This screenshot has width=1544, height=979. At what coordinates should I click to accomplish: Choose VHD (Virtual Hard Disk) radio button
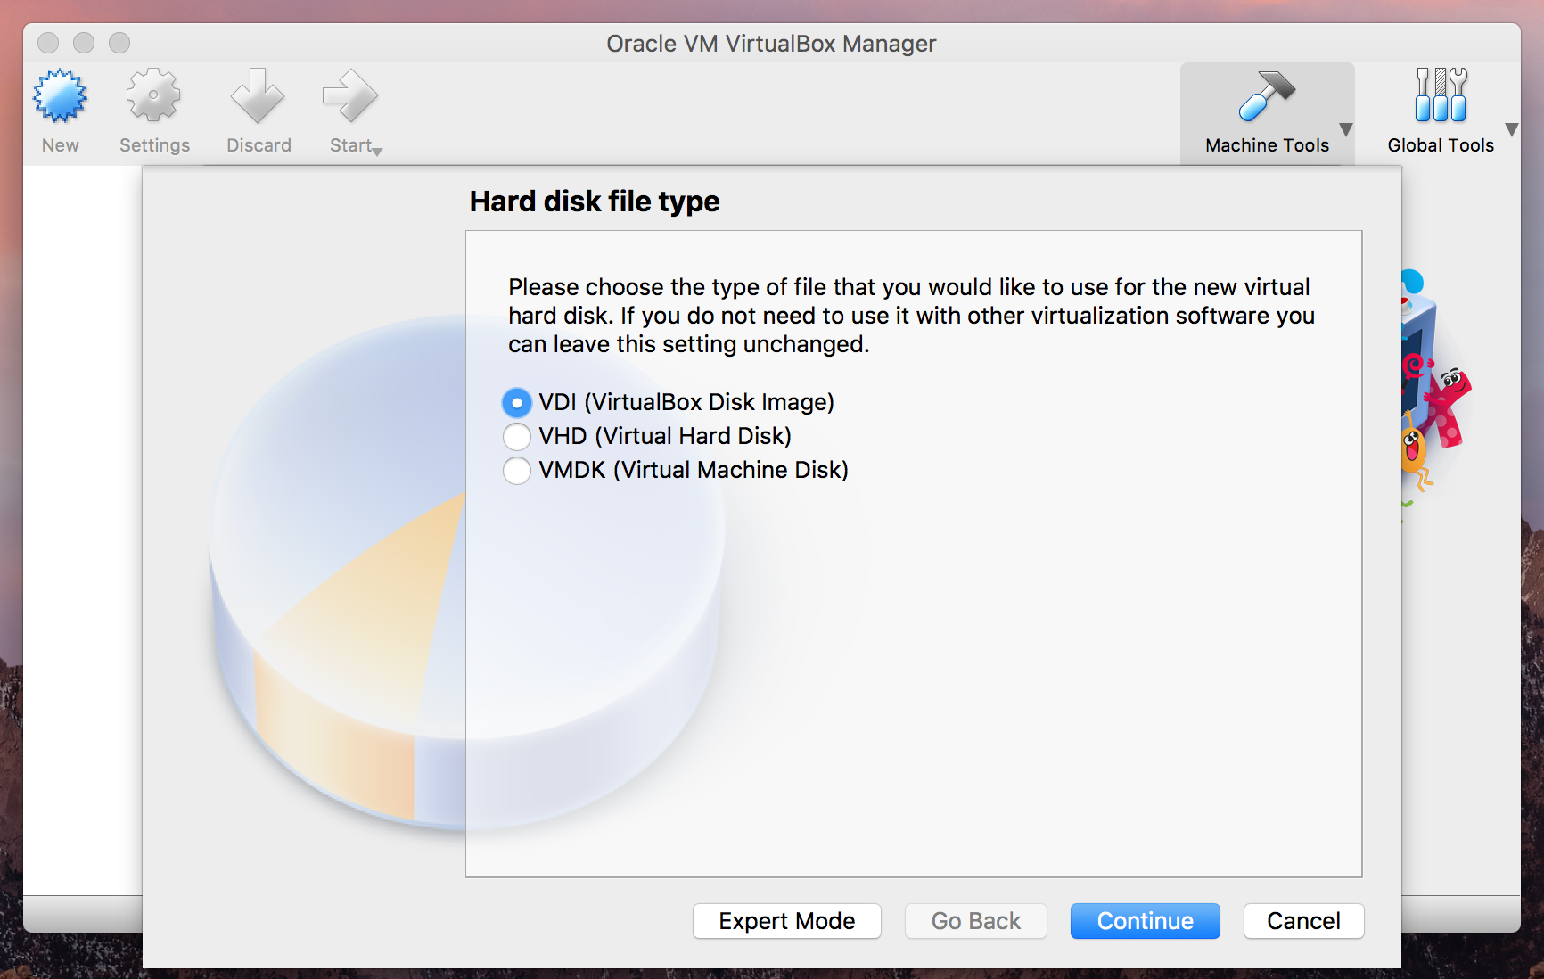point(647,436)
